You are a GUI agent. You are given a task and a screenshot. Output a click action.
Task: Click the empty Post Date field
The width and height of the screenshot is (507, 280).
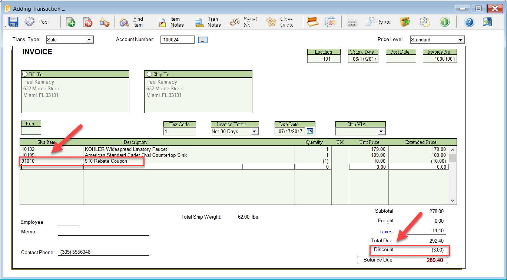[401, 59]
